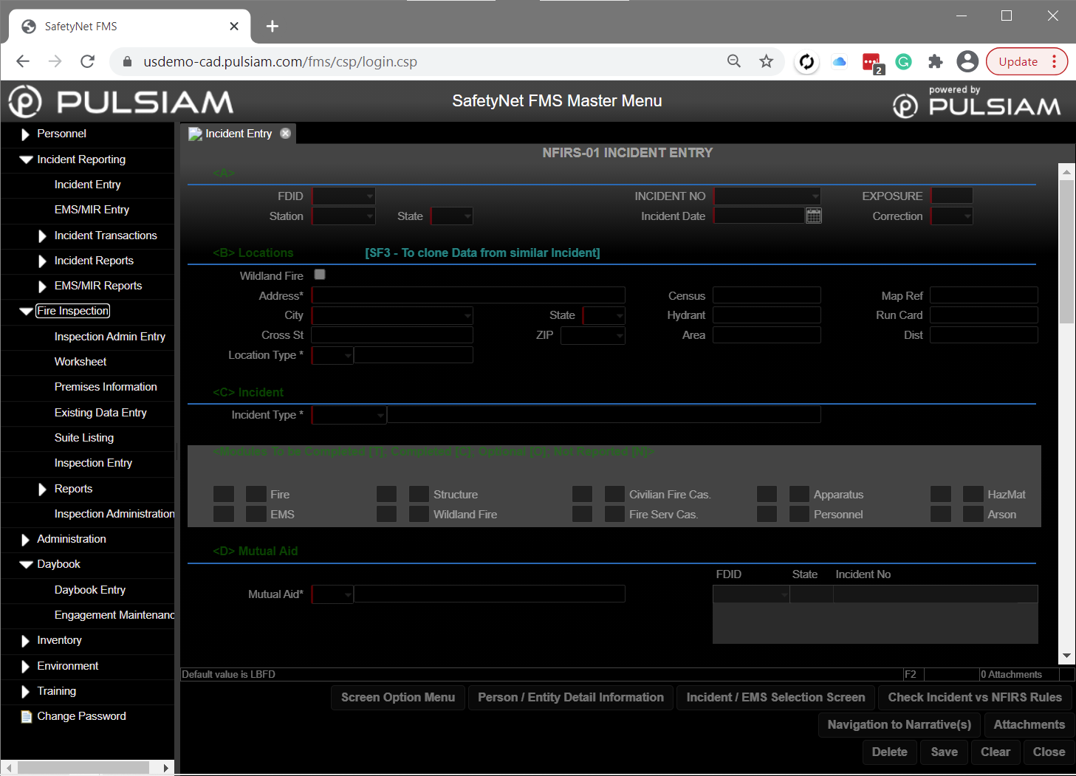Click the browser address bar URL

[x=280, y=62]
